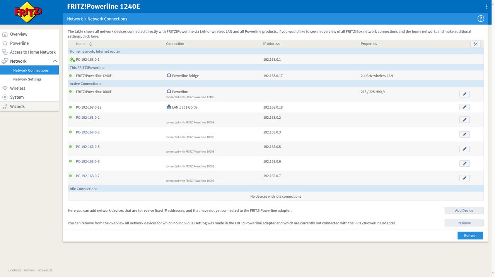The height and width of the screenshot is (277, 495).
Task: Click the Remove button
Action: [464, 223]
